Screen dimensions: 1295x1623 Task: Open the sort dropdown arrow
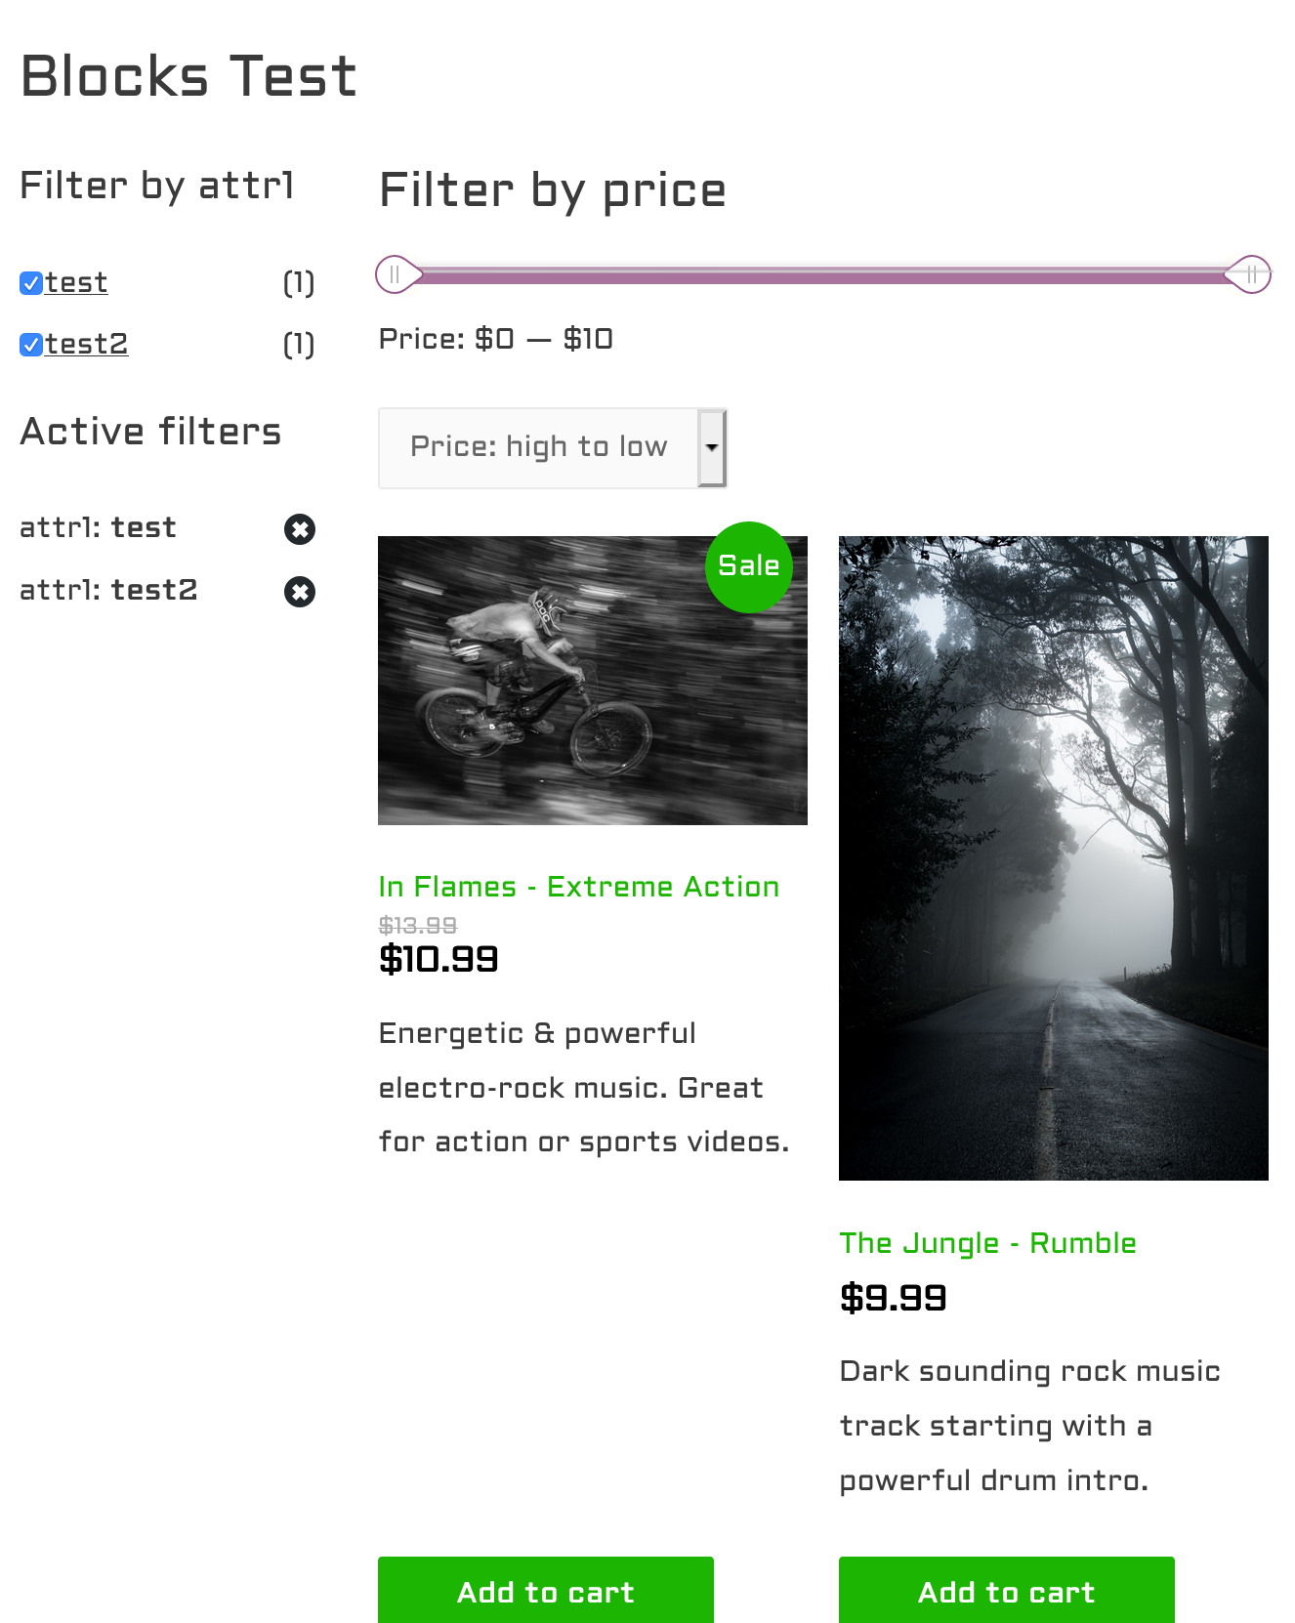tap(711, 447)
